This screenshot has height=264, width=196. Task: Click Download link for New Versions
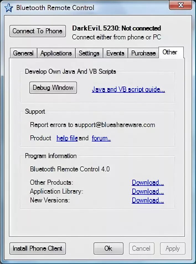pos(148,200)
